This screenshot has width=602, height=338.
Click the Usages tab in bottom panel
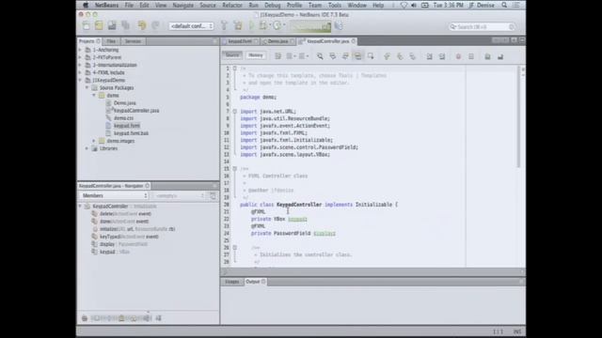pos(232,282)
